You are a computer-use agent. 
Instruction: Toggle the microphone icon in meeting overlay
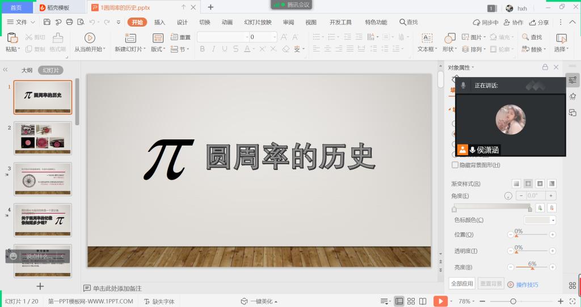pyautogui.click(x=464, y=86)
